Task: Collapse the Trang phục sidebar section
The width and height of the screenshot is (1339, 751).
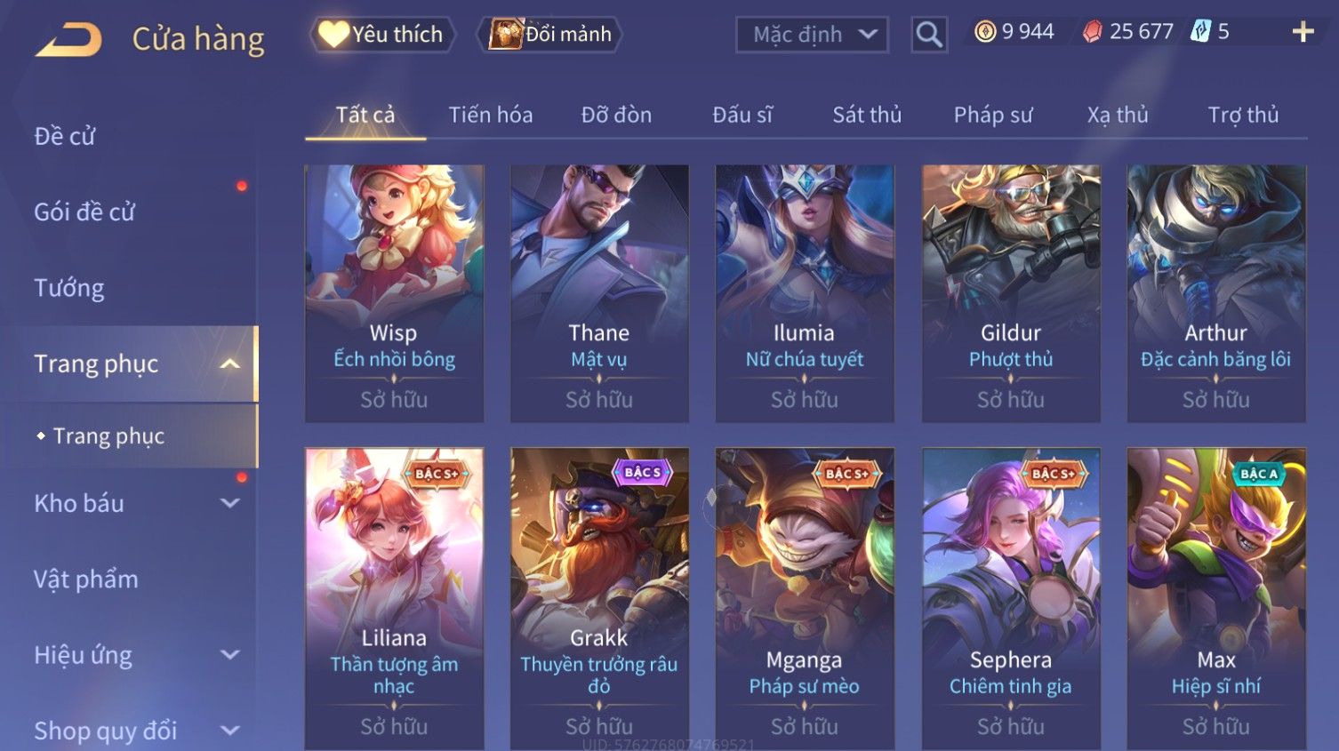Action: pyautogui.click(x=230, y=364)
